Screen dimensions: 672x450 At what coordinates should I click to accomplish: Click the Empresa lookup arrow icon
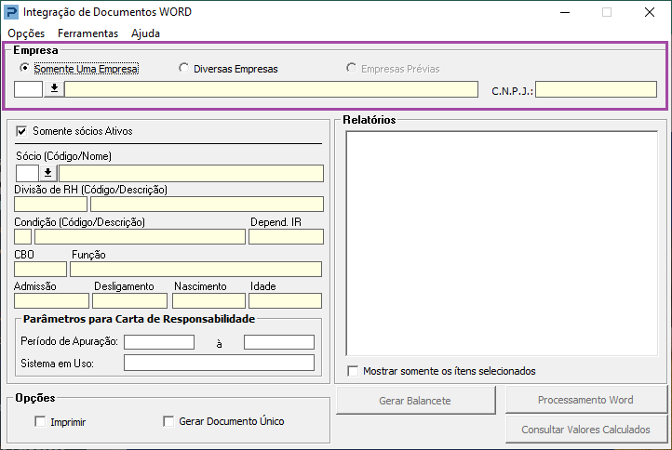54,88
